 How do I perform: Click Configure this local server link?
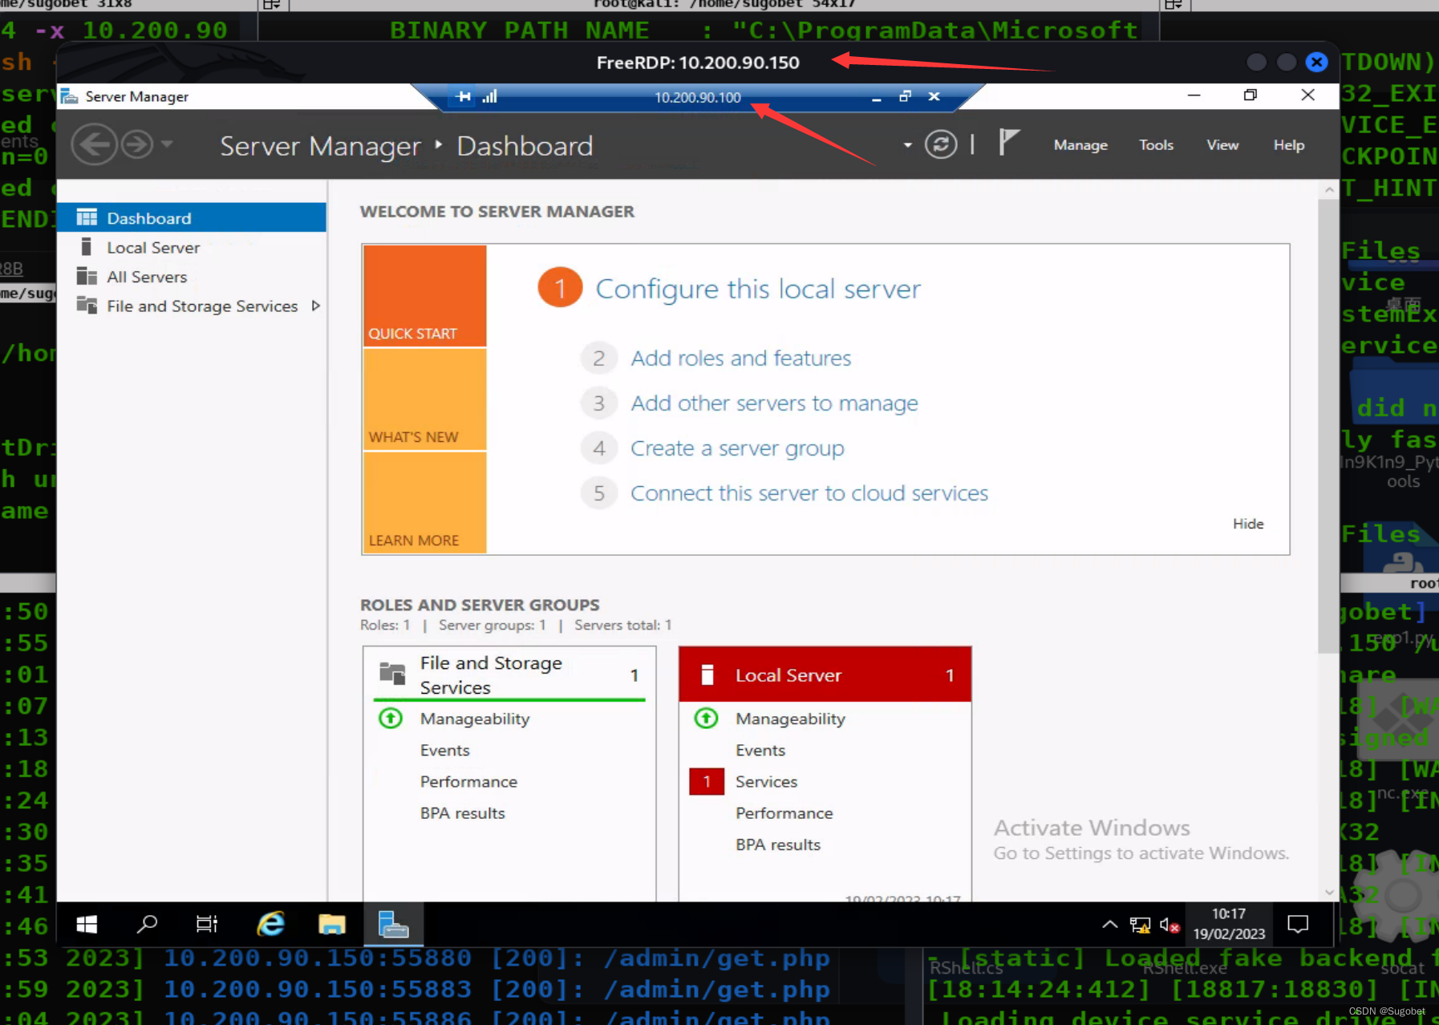click(758, 289)
